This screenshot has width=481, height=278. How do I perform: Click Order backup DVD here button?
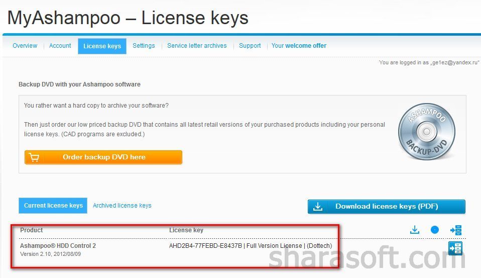pos(103,157)
